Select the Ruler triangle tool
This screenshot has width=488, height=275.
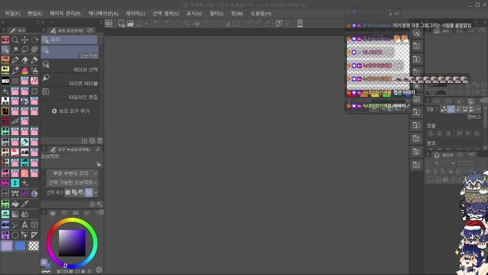(34, 235)
